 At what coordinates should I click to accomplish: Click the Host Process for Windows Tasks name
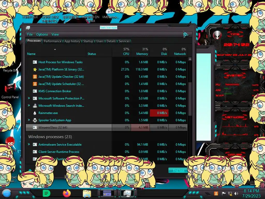point(61,62)
